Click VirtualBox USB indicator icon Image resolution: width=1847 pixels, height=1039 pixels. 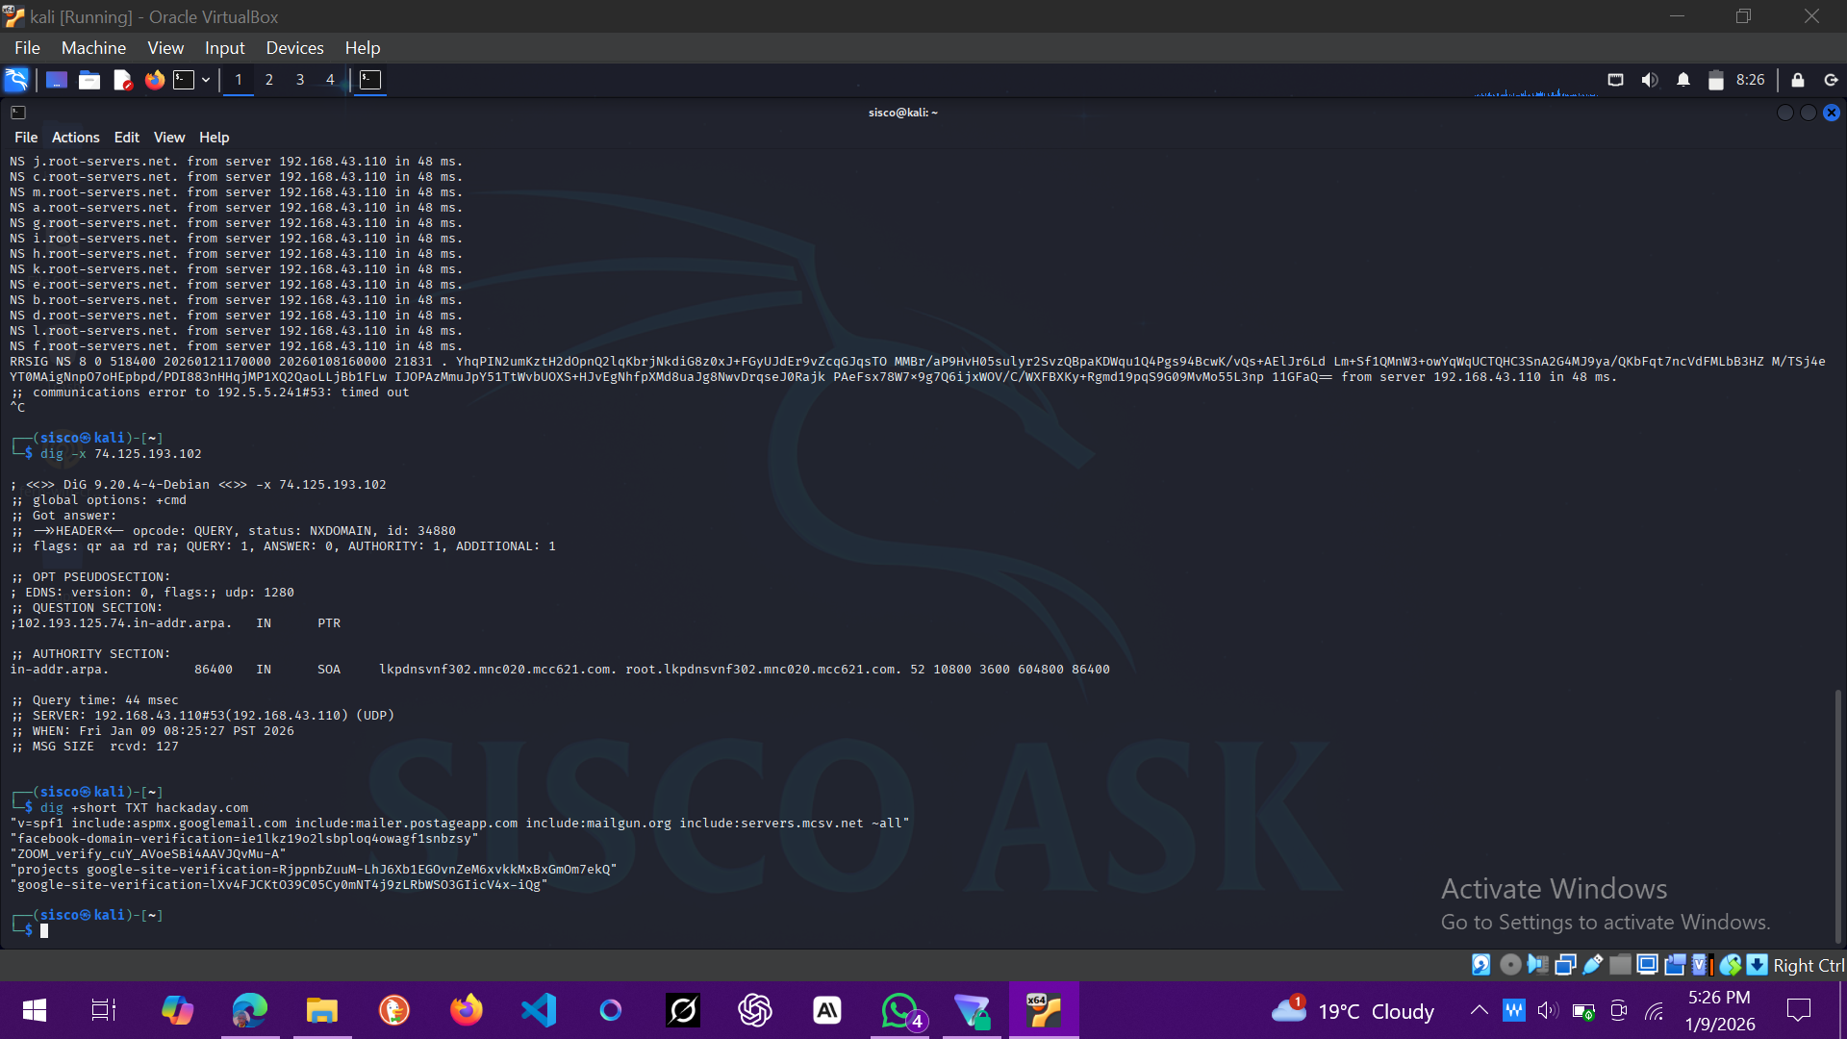click(1593, 965)
